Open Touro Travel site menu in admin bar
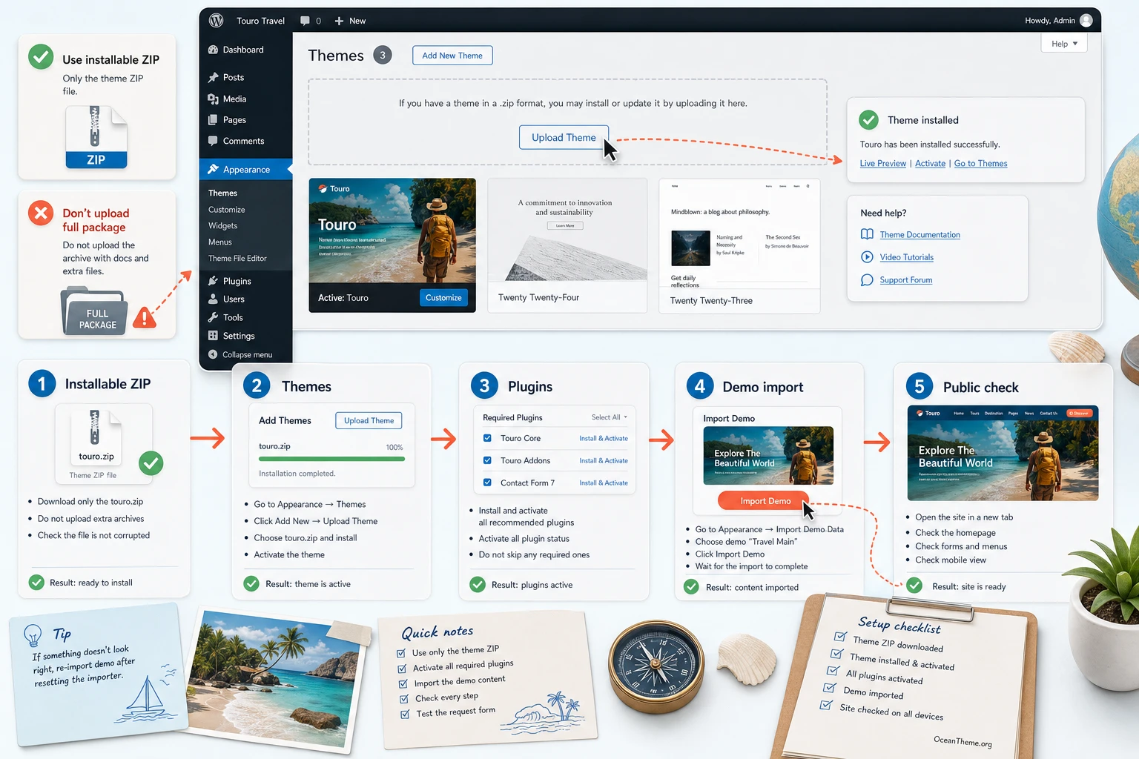Image resolution: width=1139 pixels, height=759 pixels. [x=260, y=21]
